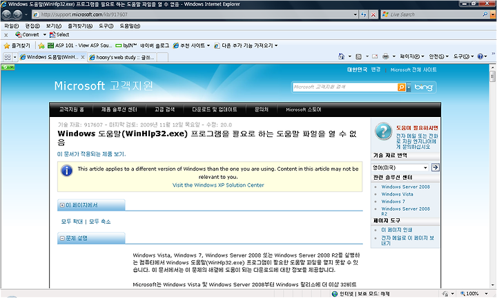Viewport: 497px width, 298px height.
Task: Open the 안전(S) command bar menu
Action: (439, 56)
